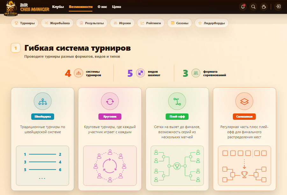Go to the Сезоны section chip
This screenshot has height=195, width=287.
click(180, 23)
